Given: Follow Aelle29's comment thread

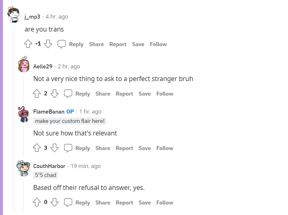Looking at the screenshot, I should tap(165, 94).
